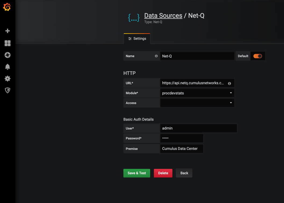Viewport: 284px width, 203px height.
Task: Click into the Premise text field
Action: (x=181, y=149)
